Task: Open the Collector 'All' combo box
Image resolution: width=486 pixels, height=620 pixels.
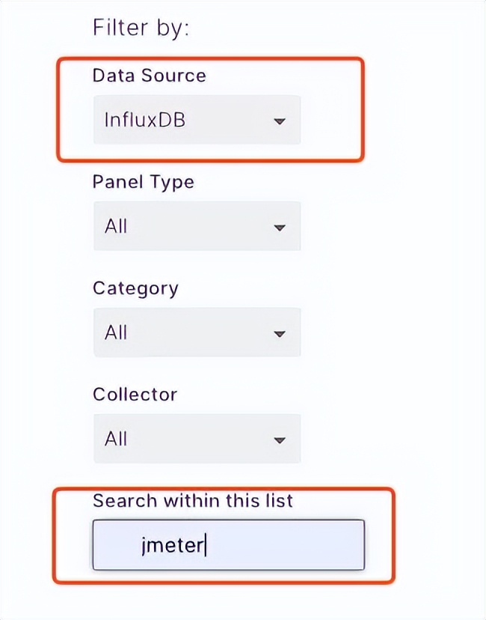Action: point(196,439)
